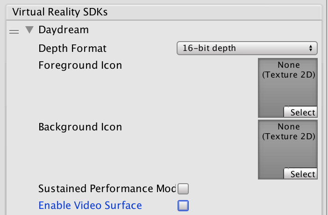This screenshot has width=328, height=215.
Task: Click the Sustained Performance Mode label
Action: point(107,189)
